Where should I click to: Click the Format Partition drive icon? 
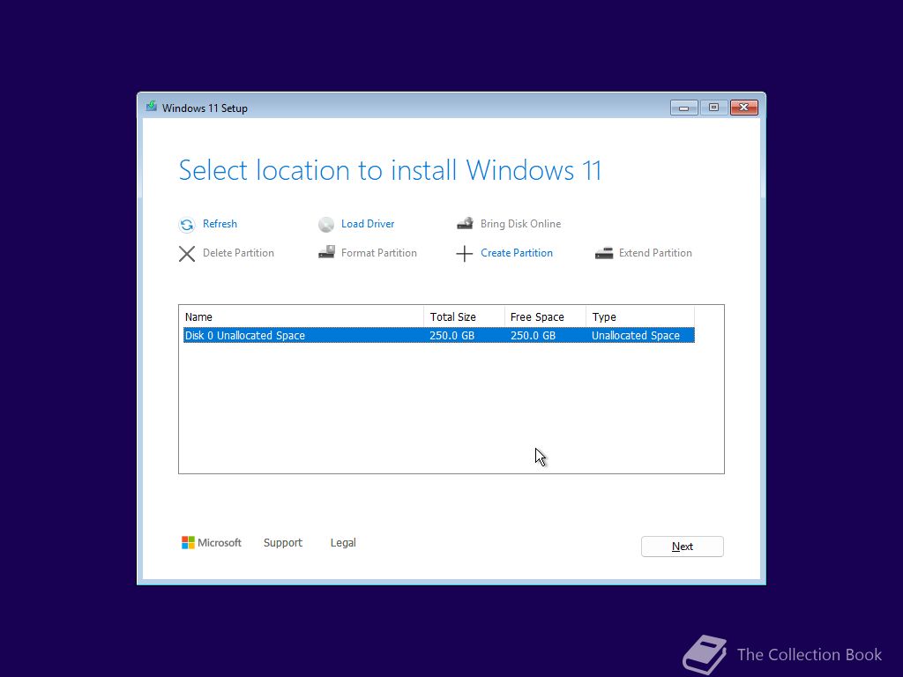click(x=326, y=252)
